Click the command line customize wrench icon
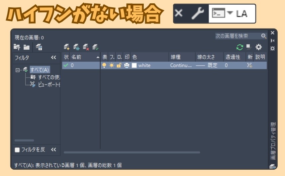The height and width of the screenshot is (176, 285). point(198,13)
